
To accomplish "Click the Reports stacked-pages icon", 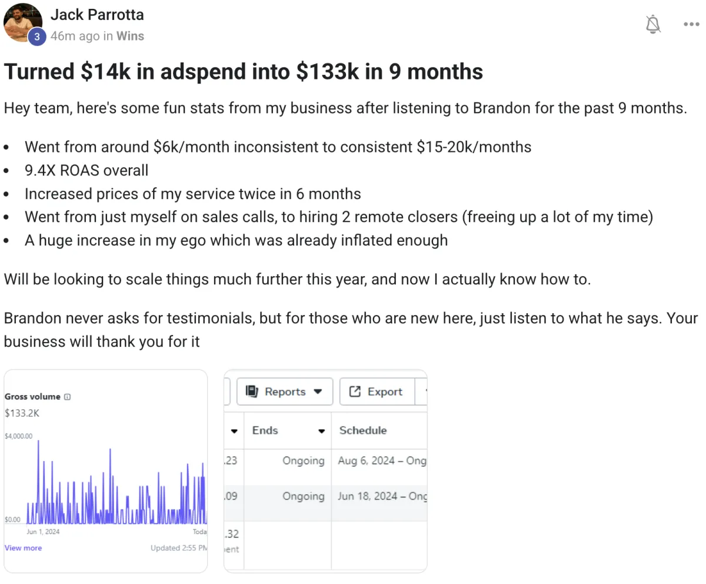I will (252, 392).
